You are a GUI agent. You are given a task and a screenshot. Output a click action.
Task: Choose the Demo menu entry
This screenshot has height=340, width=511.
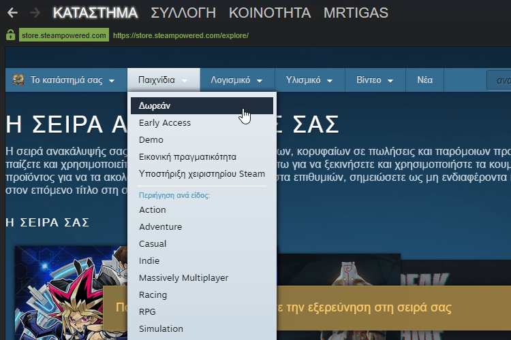(x=202, y=139)
